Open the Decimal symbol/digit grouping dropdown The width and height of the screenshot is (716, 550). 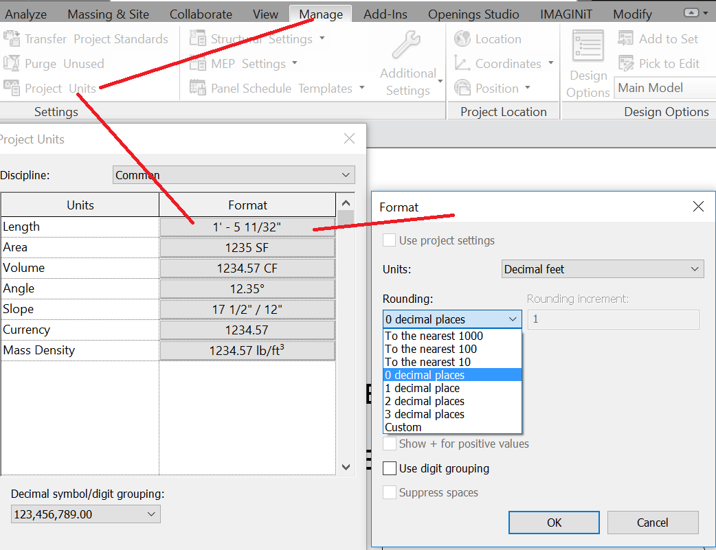[85, 514]
